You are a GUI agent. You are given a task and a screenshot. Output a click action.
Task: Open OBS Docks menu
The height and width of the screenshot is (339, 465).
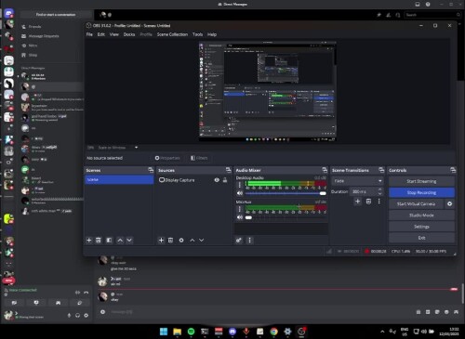[x=129, y=34]
